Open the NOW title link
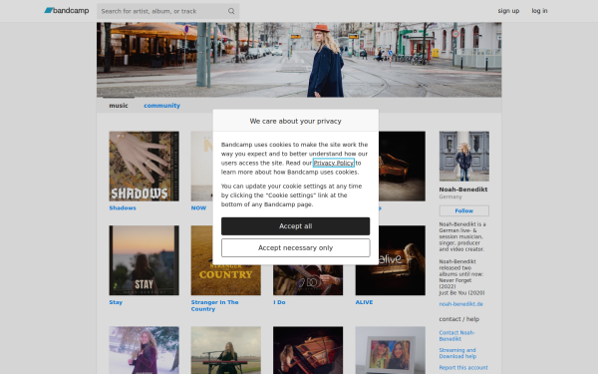The image size is (598, 374). [198, 208]
